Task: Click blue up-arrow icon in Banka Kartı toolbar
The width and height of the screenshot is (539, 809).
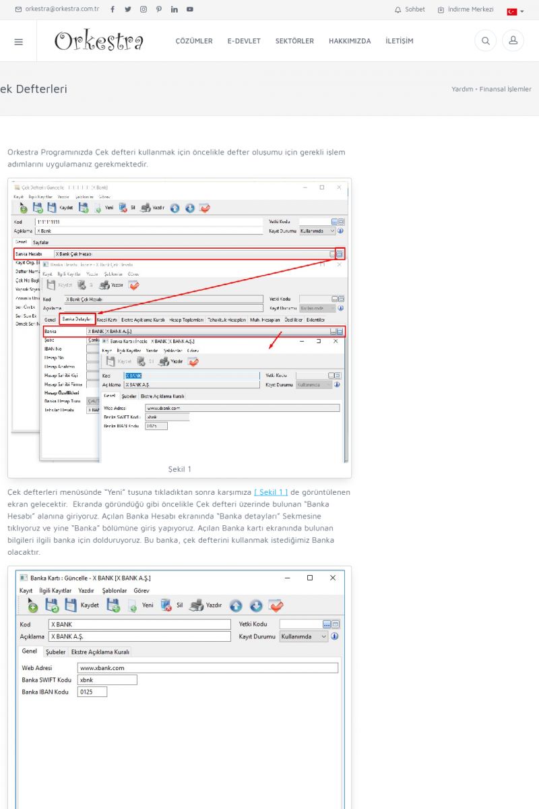Action: point(236,605)
